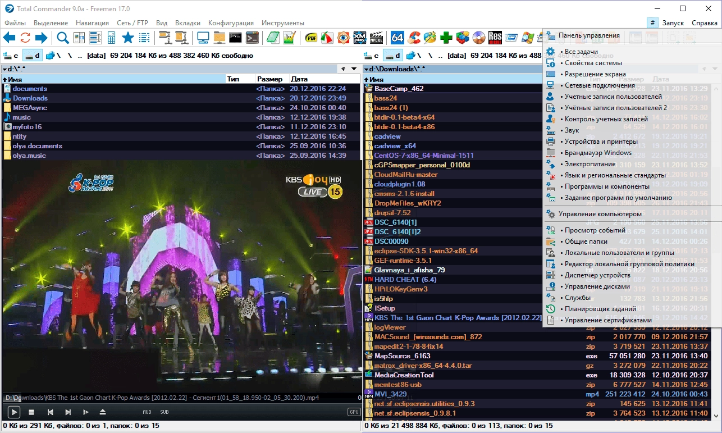Open network drive icon in left panel
722x433 pixels.
[x=51, y=56]
